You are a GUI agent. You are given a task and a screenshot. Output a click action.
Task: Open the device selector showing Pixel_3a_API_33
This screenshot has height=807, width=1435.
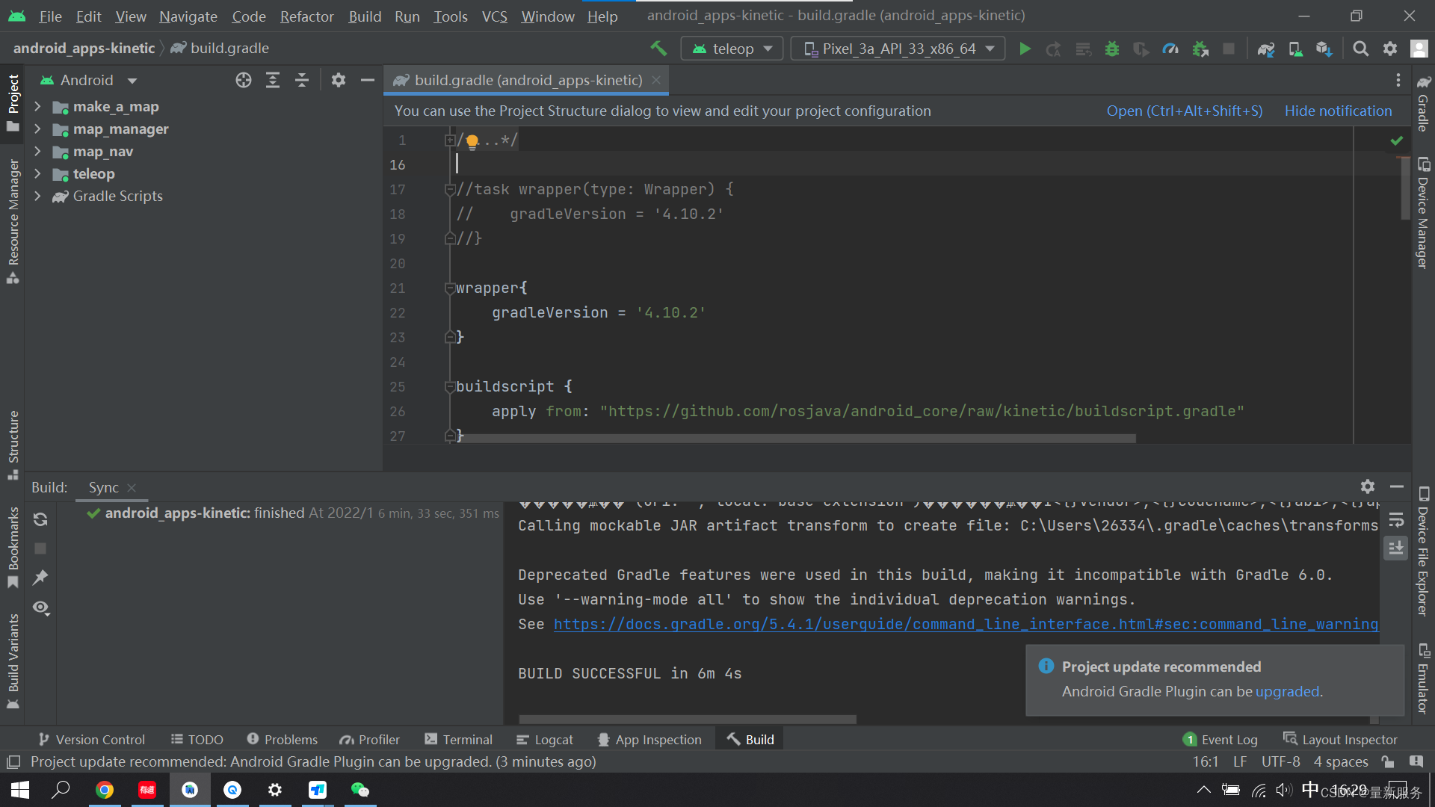pos(897,49)
